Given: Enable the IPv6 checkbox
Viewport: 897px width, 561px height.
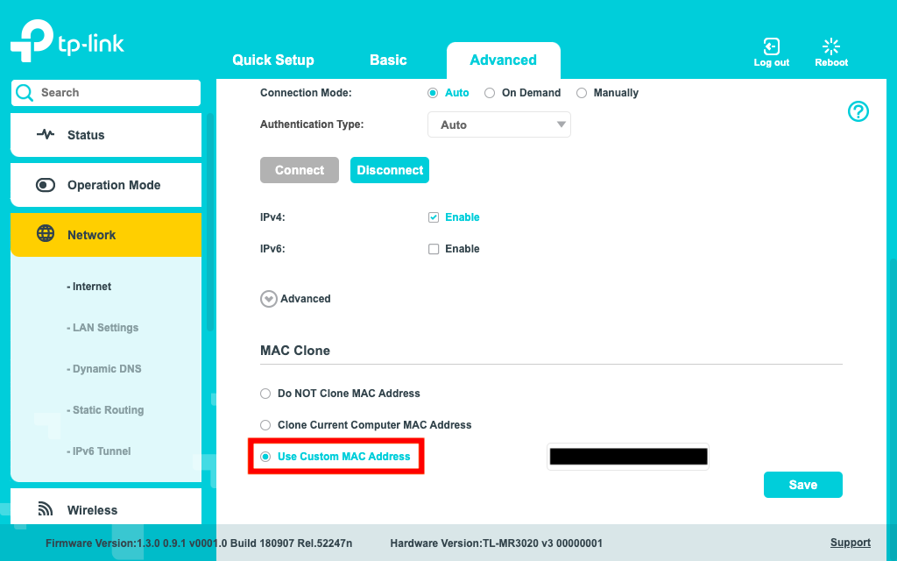Looking at the screenshot, I should pos(434,249).
